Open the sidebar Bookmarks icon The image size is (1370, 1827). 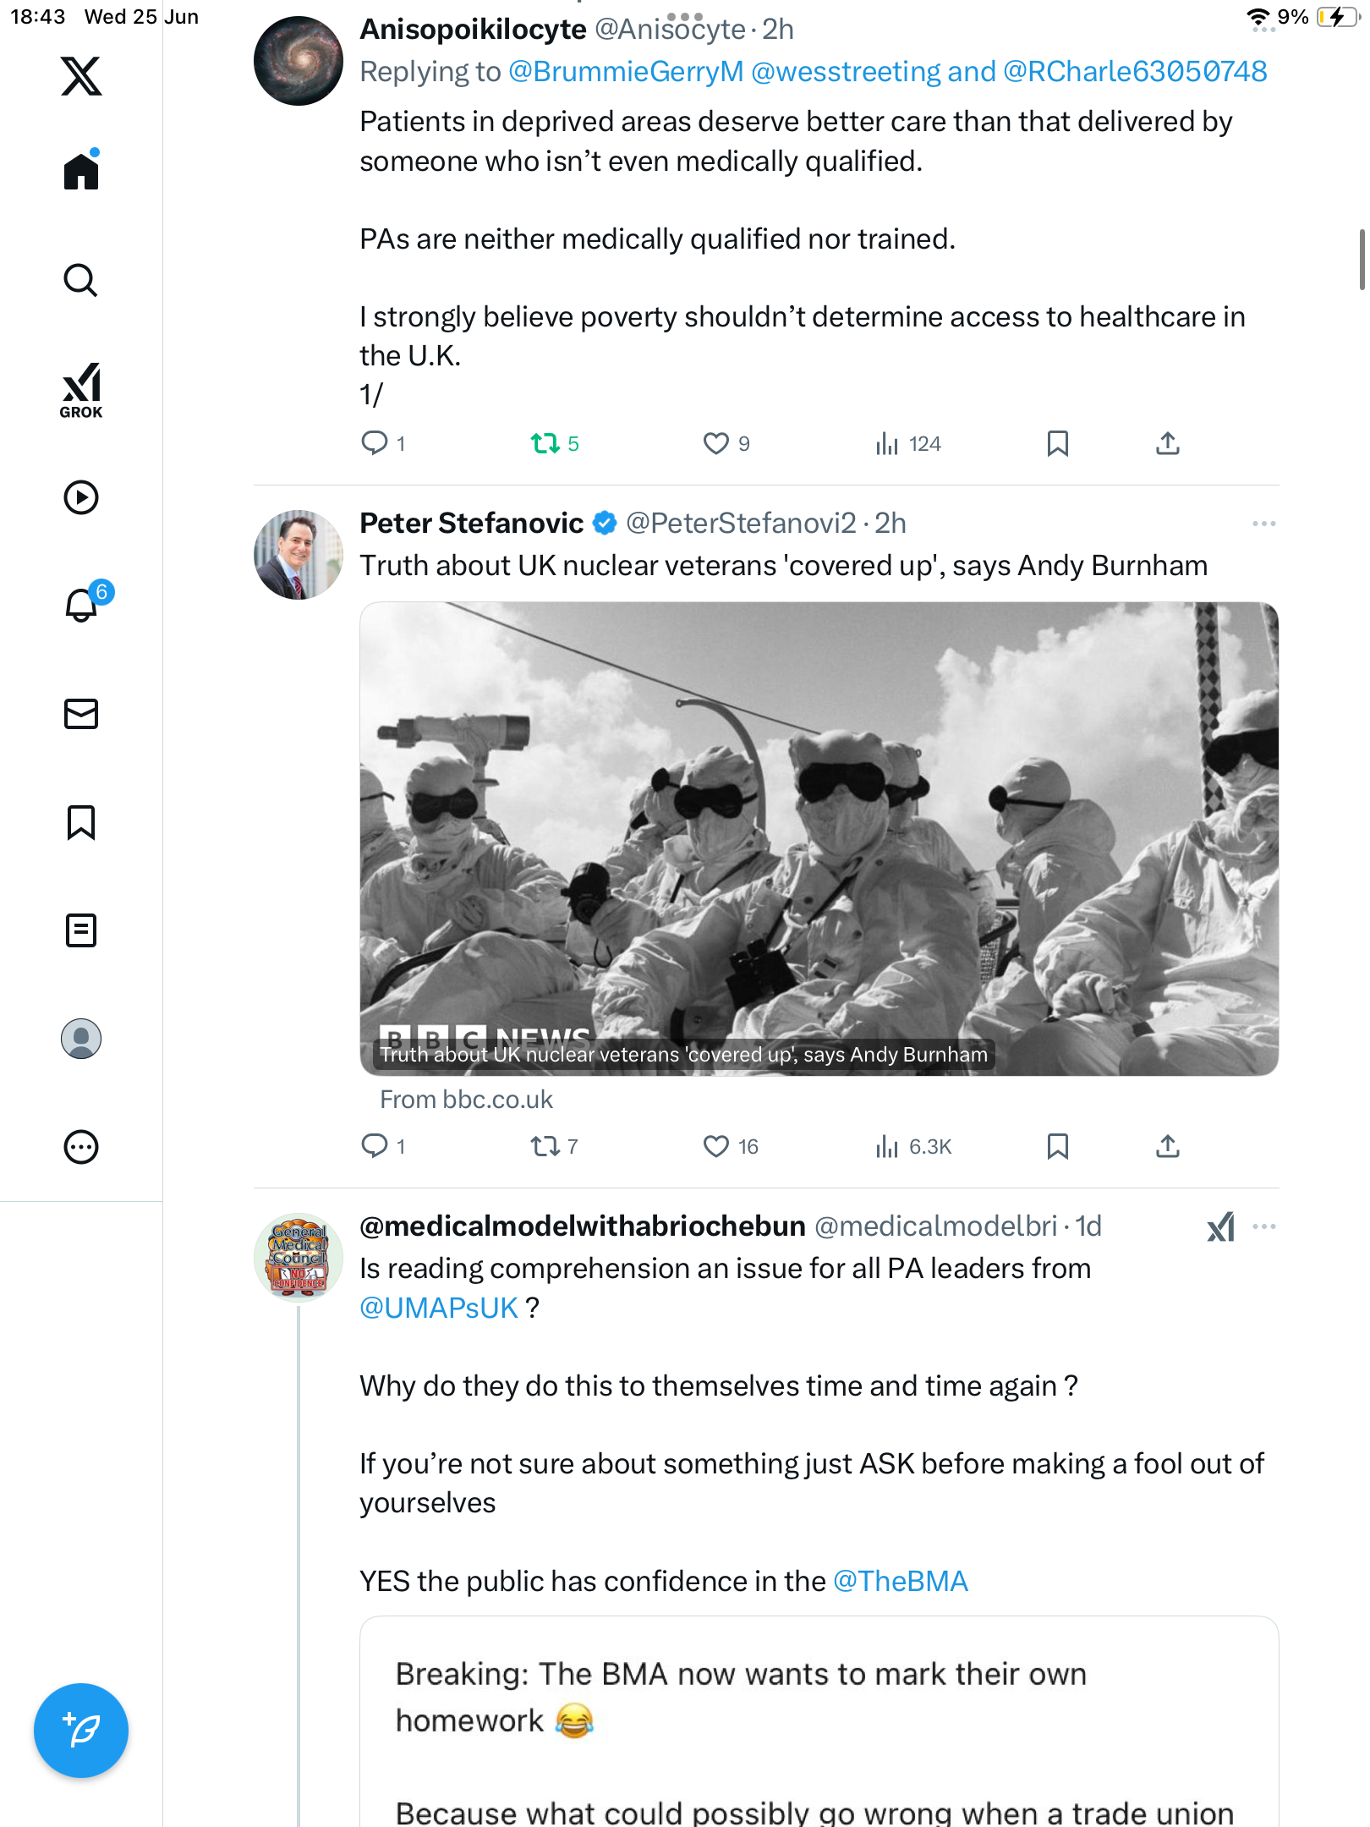[x=81, y=822]
